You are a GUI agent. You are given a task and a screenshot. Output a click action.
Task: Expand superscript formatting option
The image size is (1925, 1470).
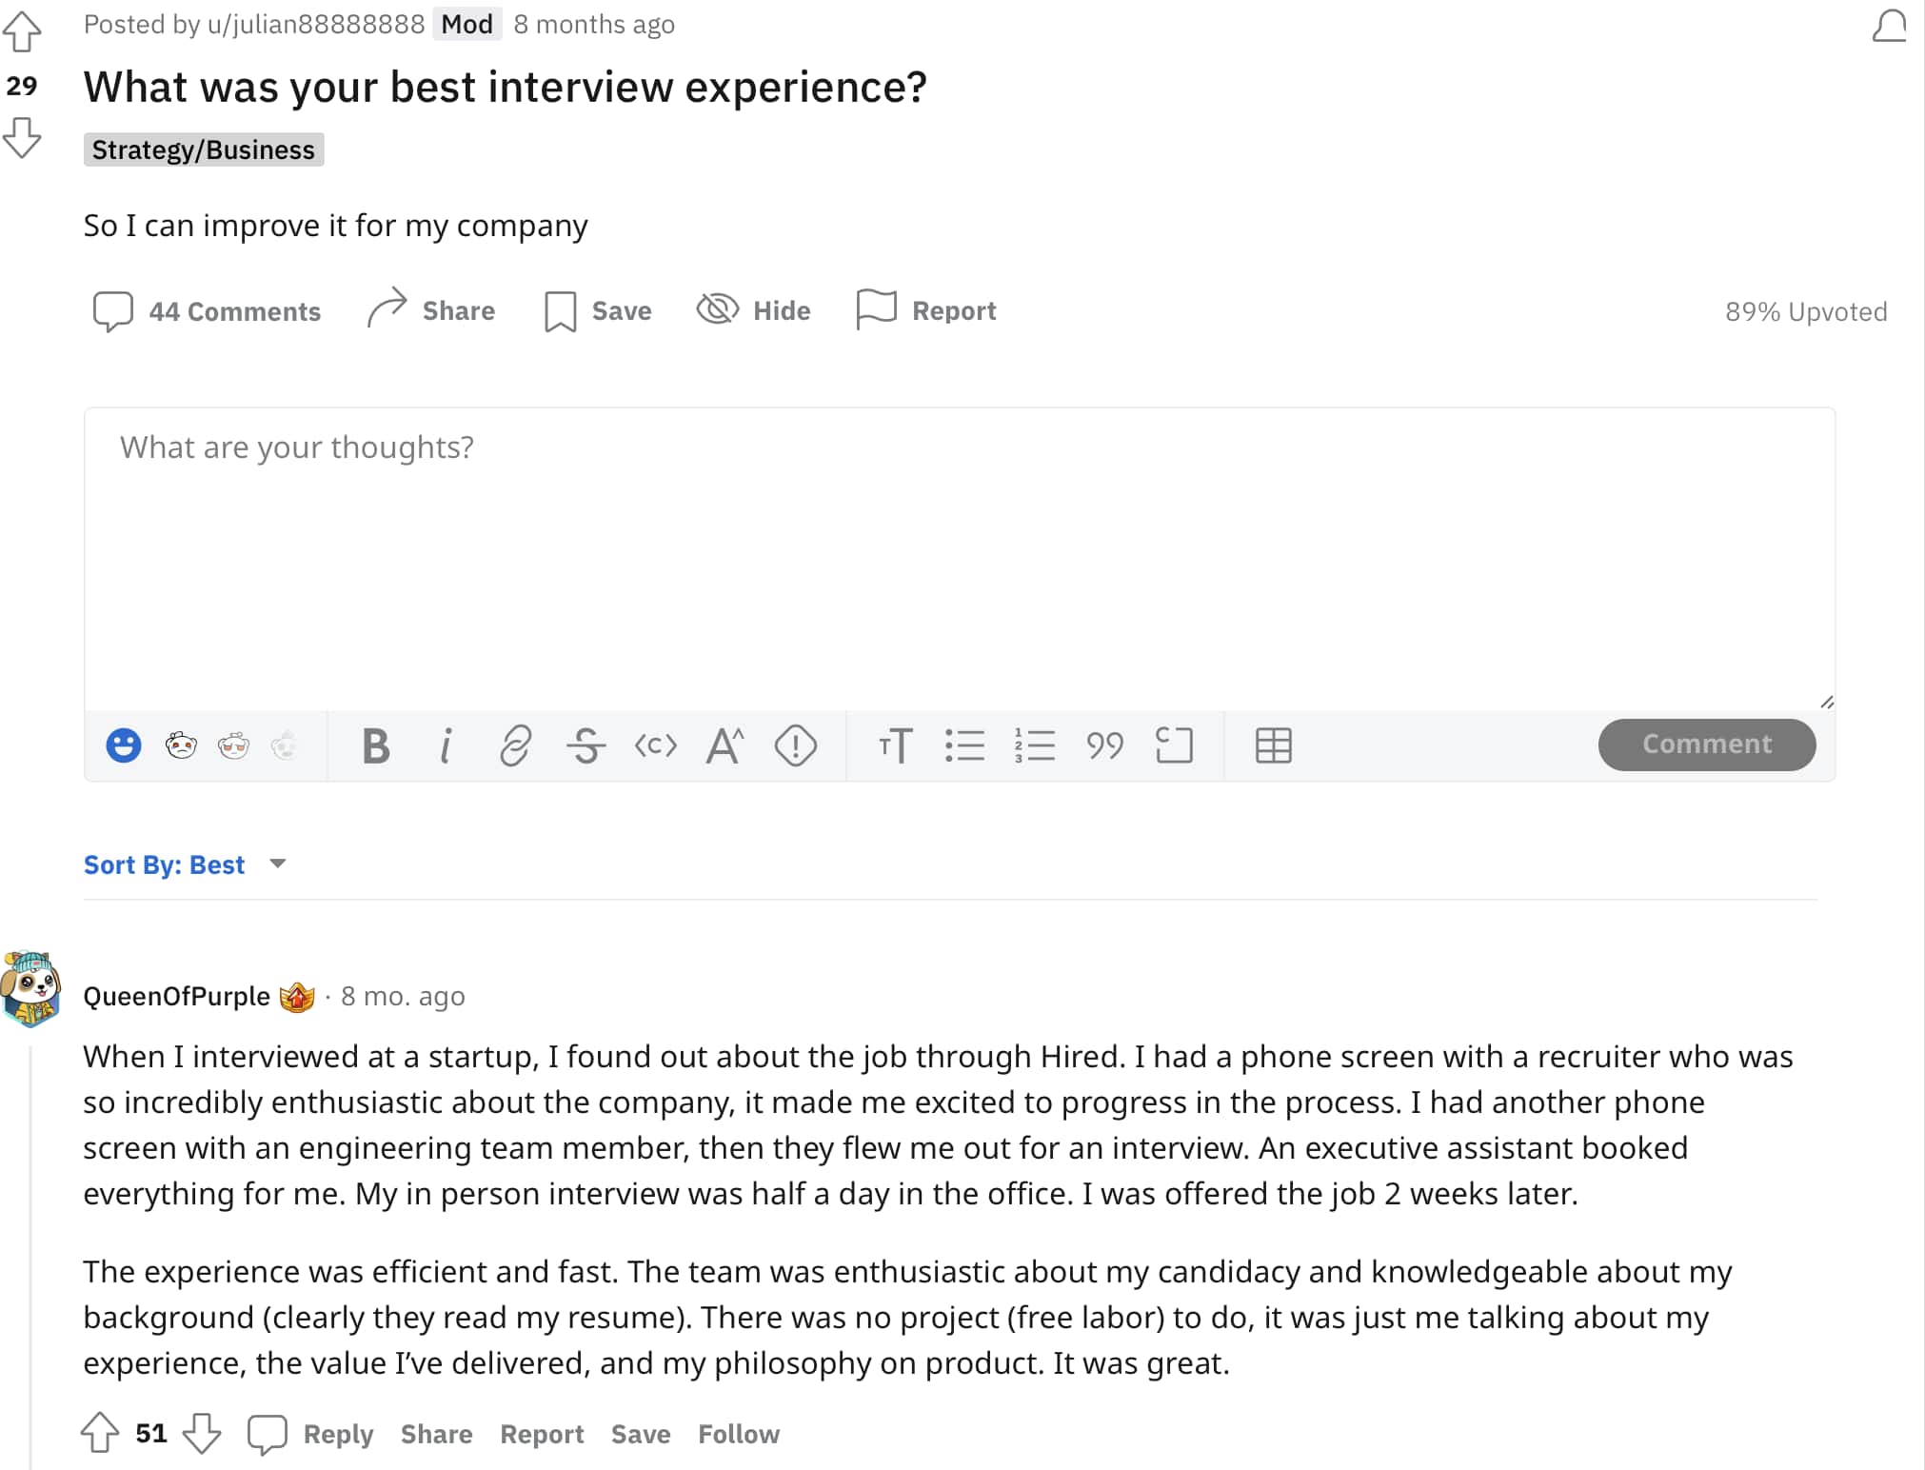coord(724,745)
